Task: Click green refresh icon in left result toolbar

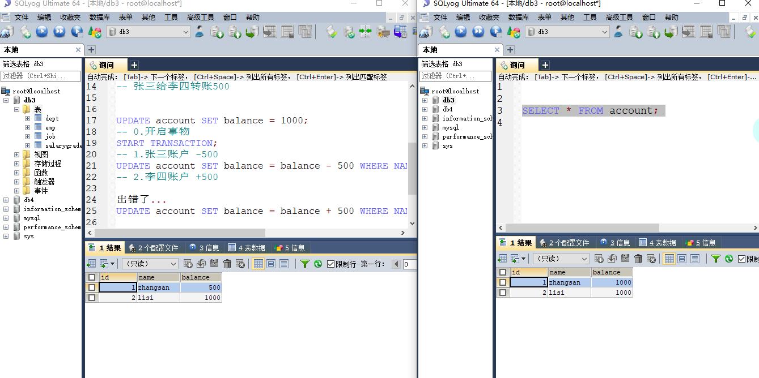Action: tap(318, 264)
